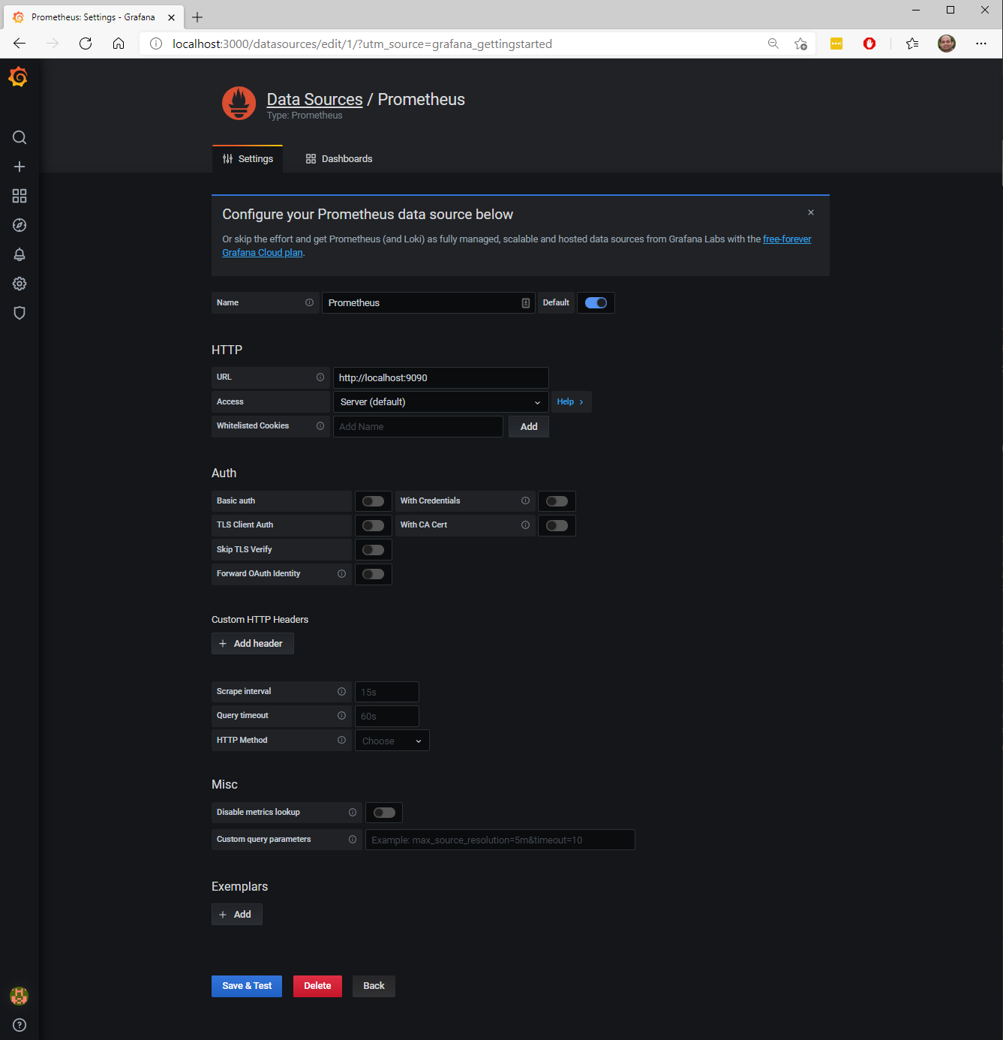This screenshot has width=1003, height=1040.
Task: Enable the With Credentials toggle
Action: click(557, 501)
